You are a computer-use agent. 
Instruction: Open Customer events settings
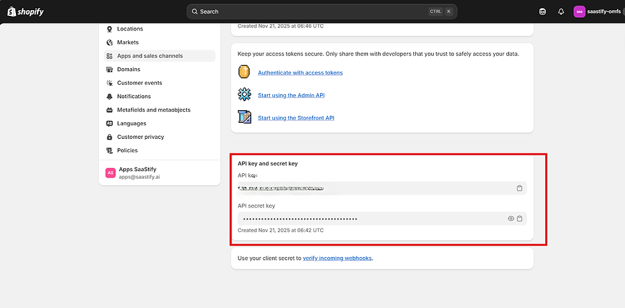pos(140,83)
